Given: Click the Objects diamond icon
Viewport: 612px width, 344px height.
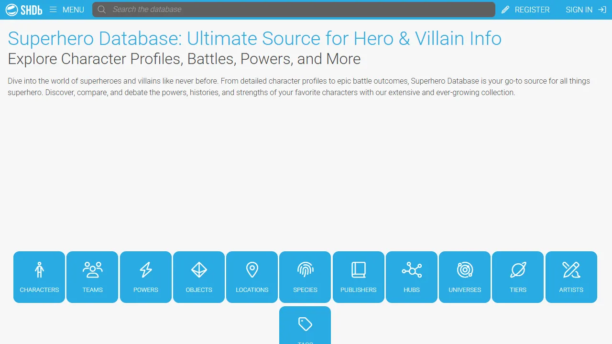Looking at the screenshot, I should (x=198, y=270).
